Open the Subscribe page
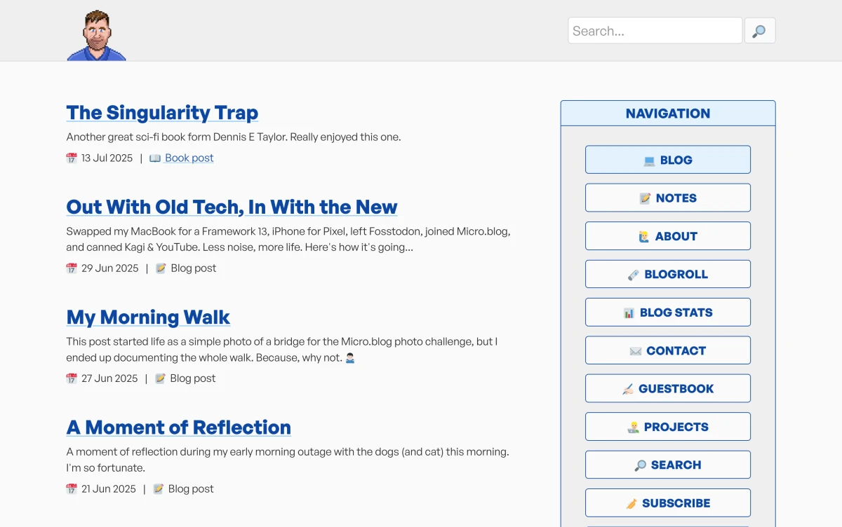Viewport: 842px width, 527px height. click(x=667, y=503)
